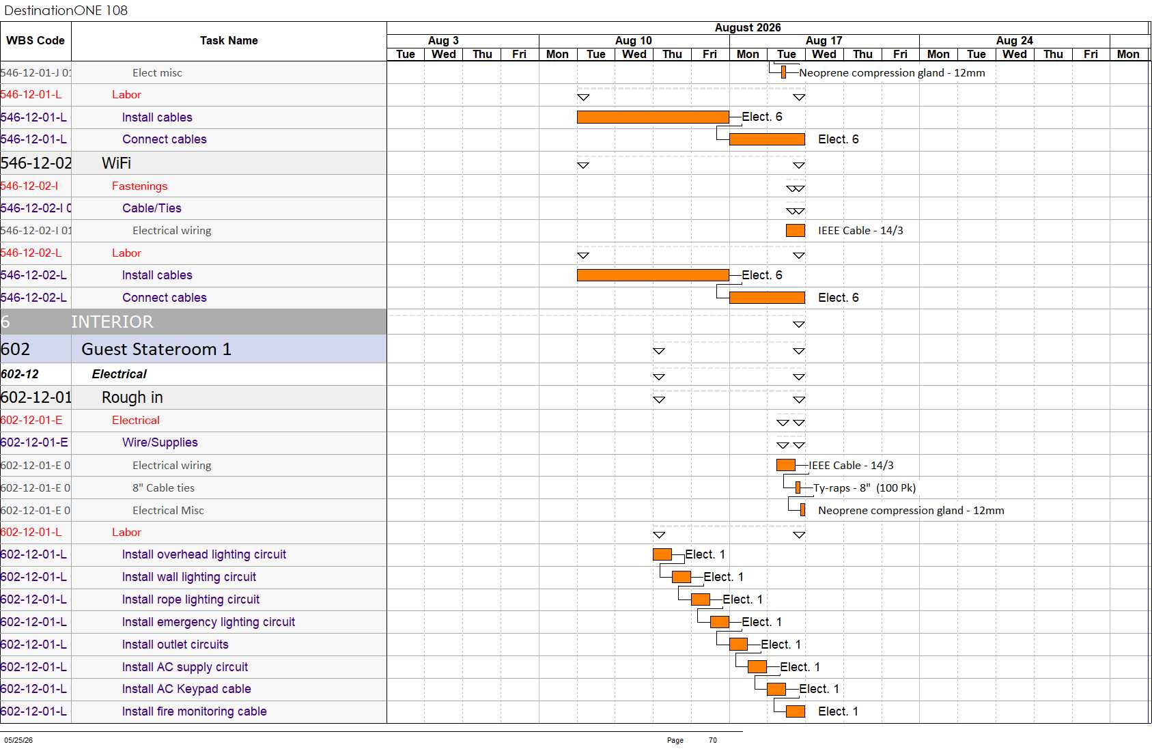The width and height of the screenshot is (1152, 749).
Task: Click the Connect cables bar under WiFi labor
Action: [767, 298]
